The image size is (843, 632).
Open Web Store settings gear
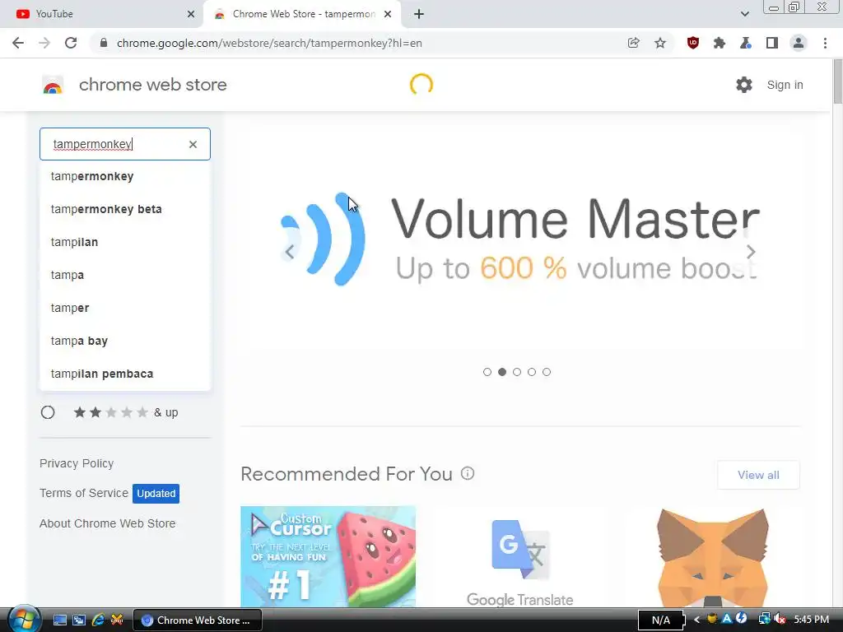point(744,85)
